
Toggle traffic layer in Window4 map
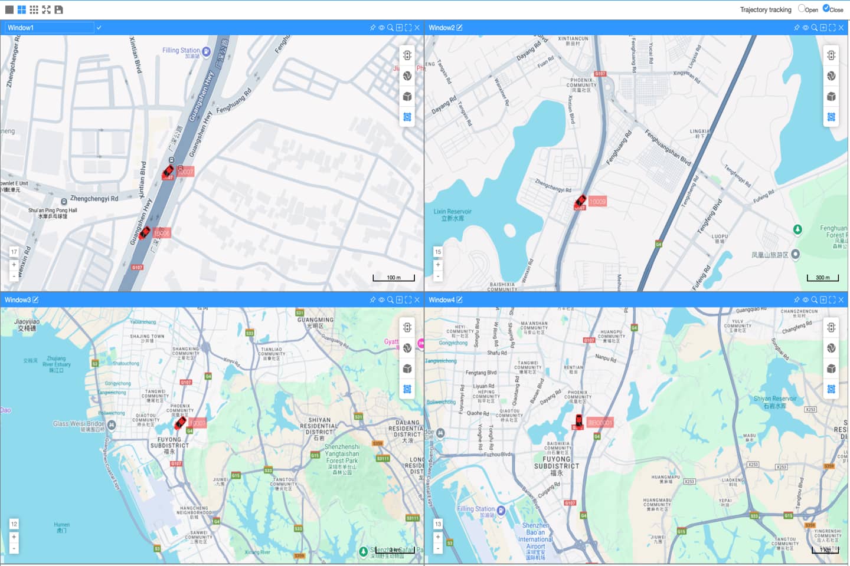(x=831, y=327)
